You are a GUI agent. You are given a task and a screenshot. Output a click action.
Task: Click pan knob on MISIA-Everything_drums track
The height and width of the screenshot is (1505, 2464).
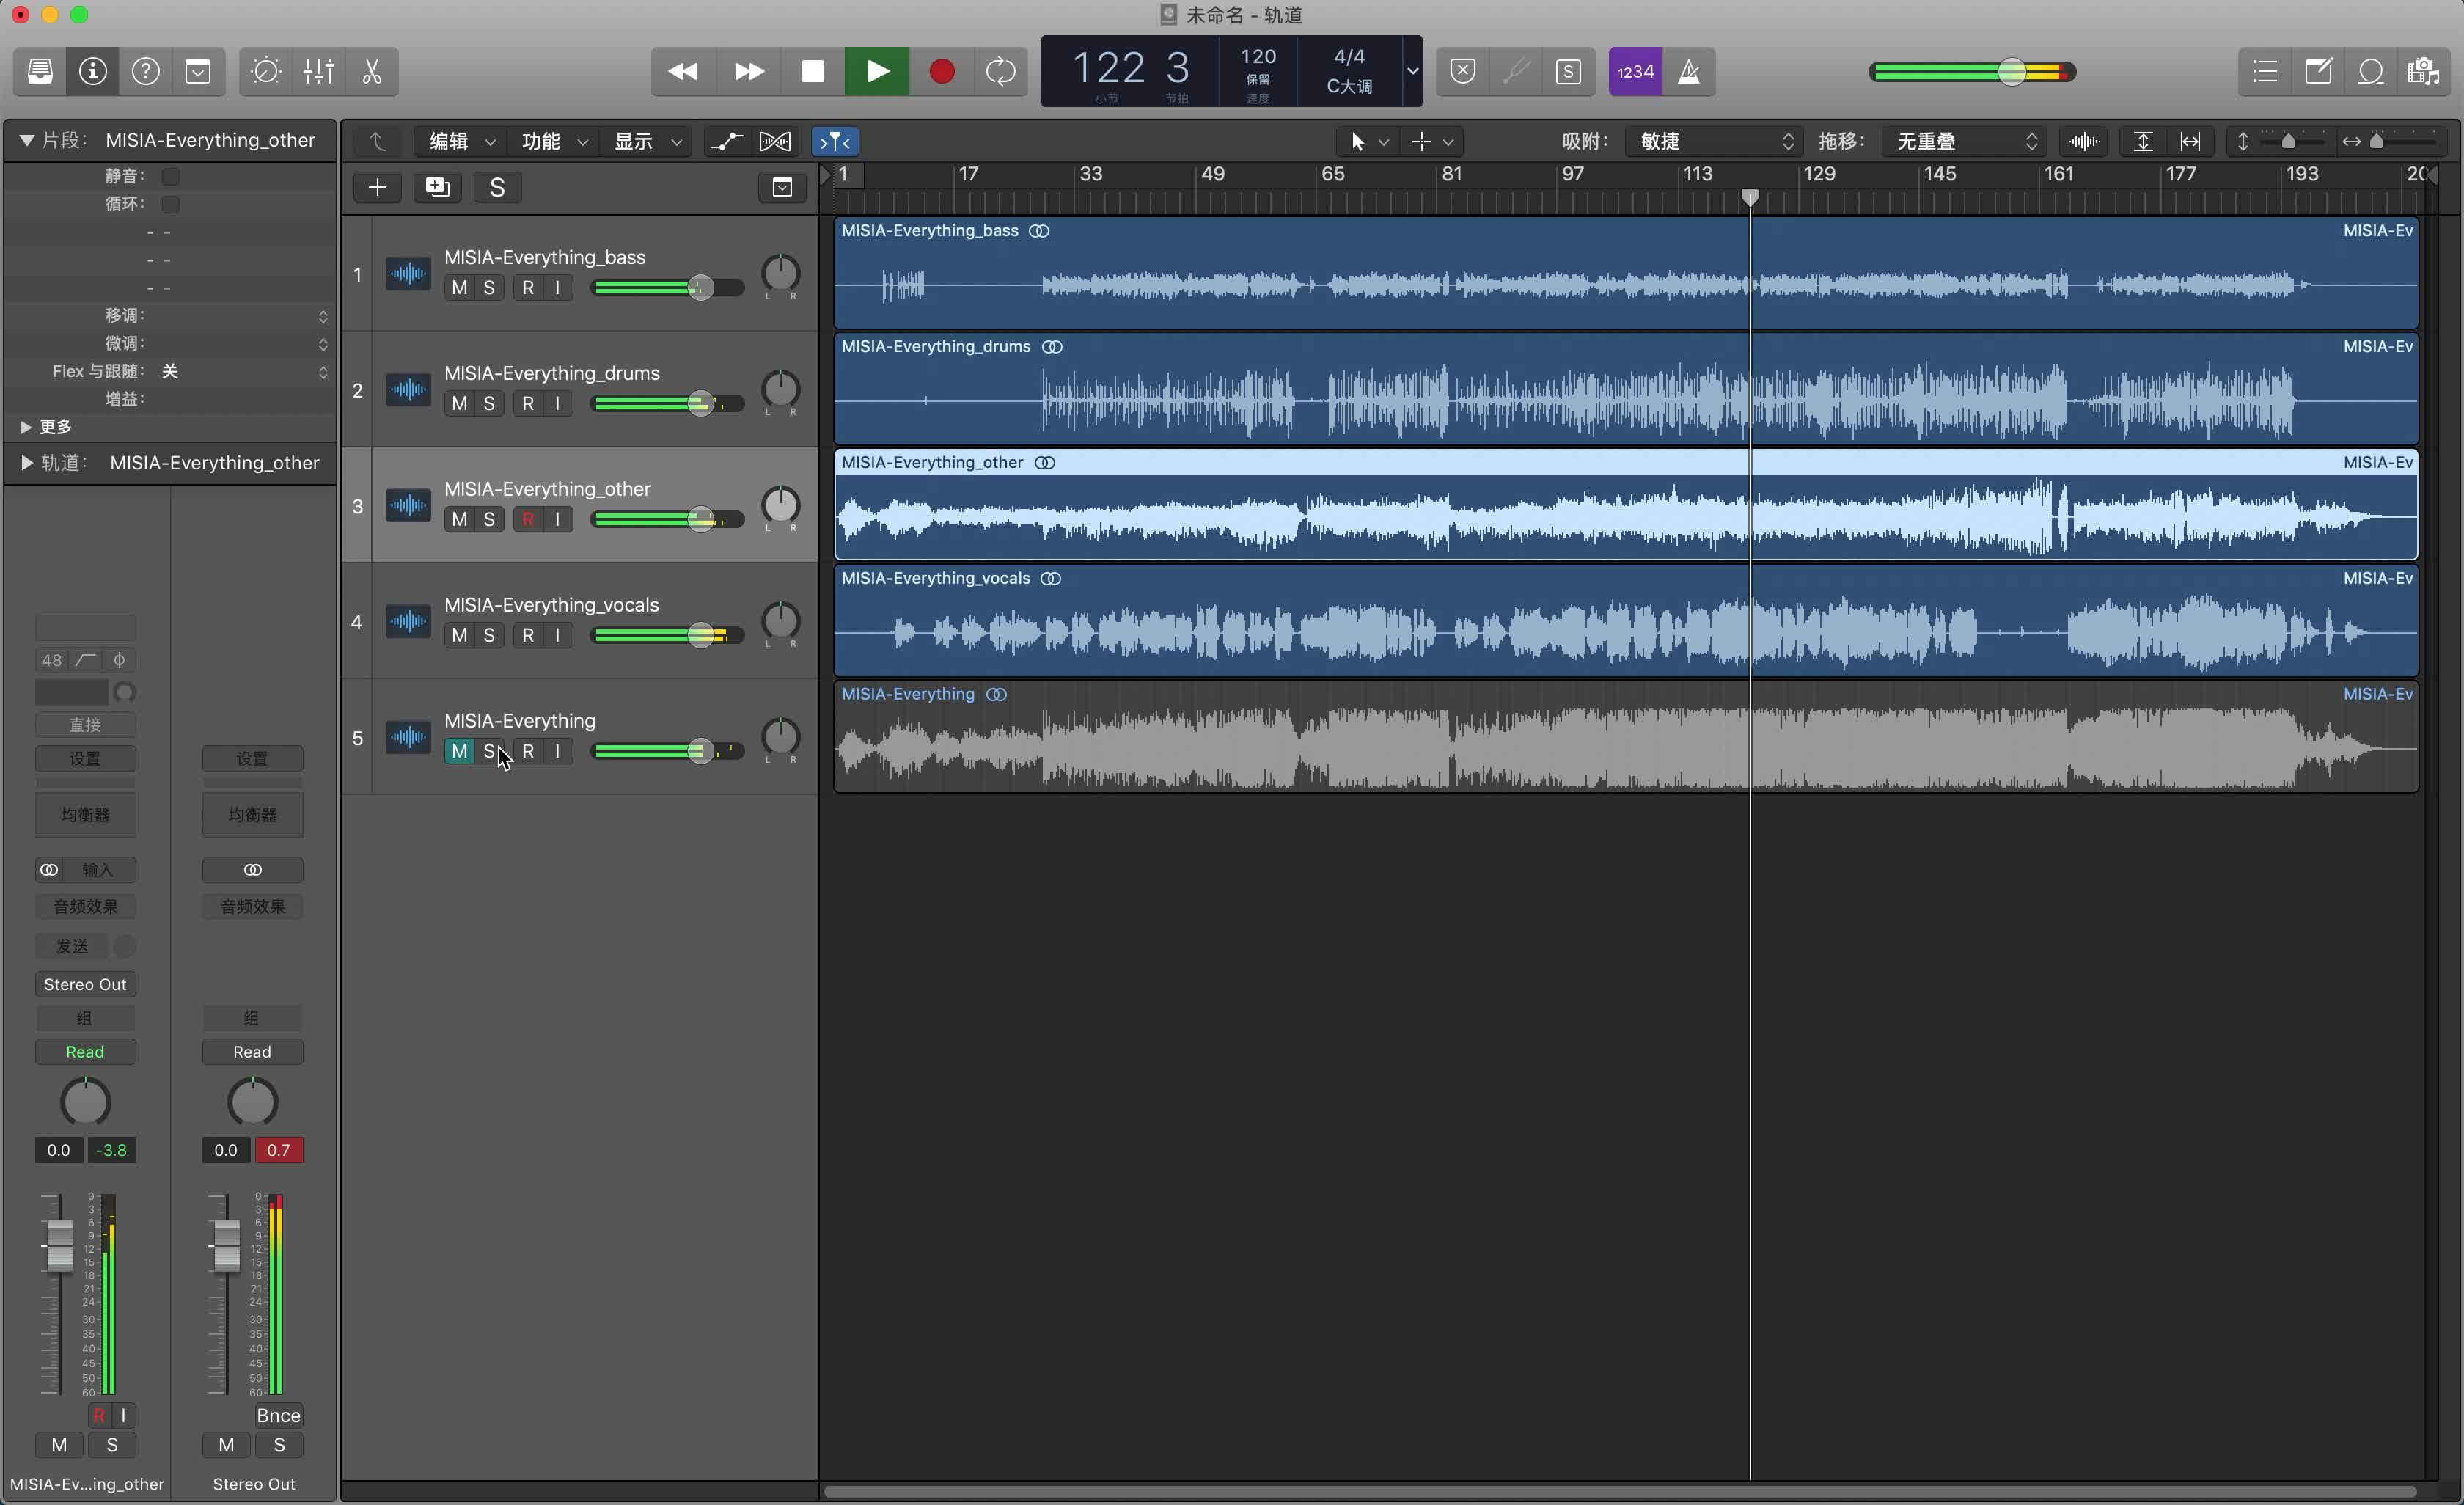point(780,389)
